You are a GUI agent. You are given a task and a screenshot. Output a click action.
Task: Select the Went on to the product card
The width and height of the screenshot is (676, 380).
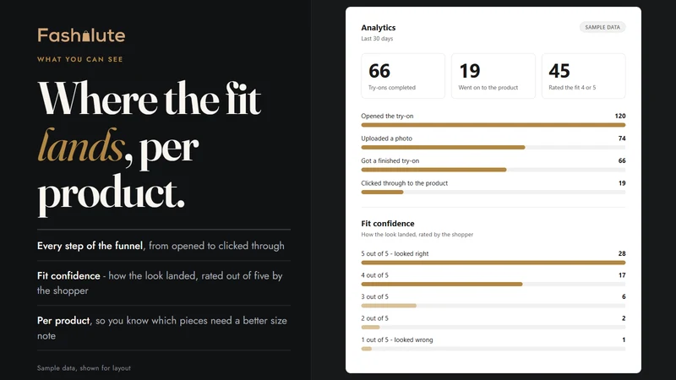click(x=493, y=76)
